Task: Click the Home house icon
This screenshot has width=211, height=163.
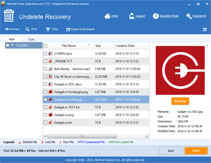Action: [x=107, y=16]
